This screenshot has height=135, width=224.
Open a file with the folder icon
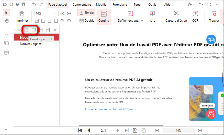[5, 4]
